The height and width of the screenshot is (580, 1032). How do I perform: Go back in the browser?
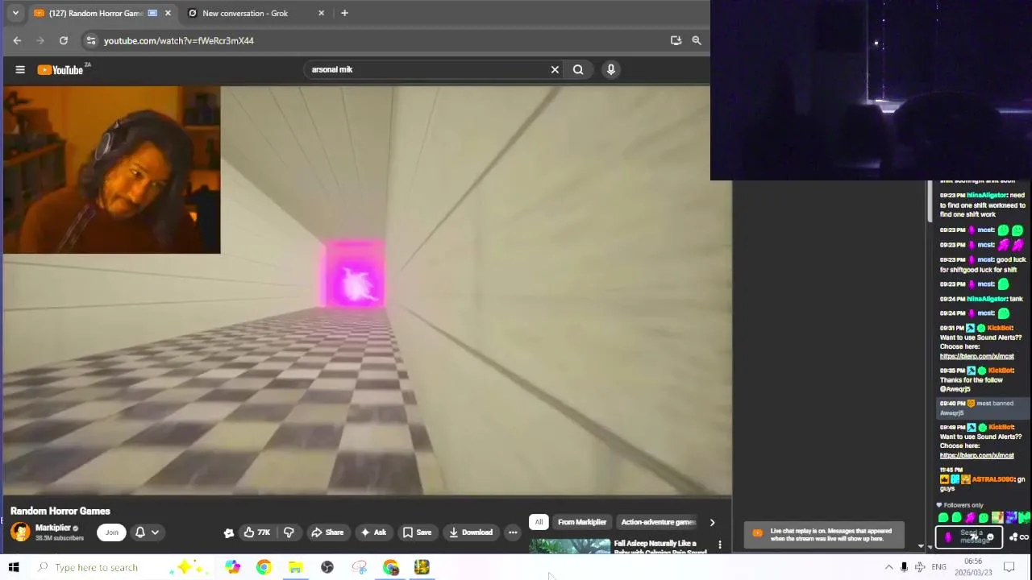tap(17, 40)
